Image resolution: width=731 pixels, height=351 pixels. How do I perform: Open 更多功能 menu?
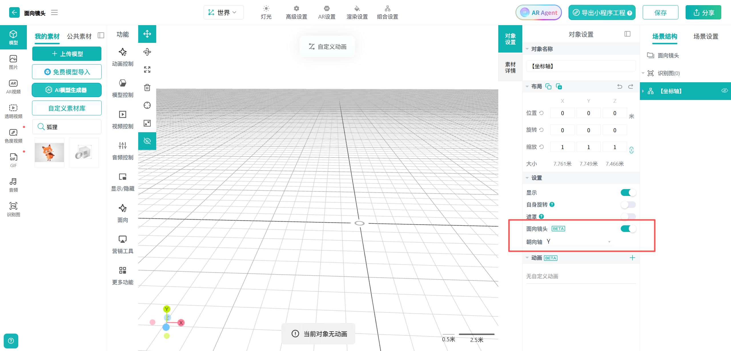pyautogui.click(x=122, y=276)
